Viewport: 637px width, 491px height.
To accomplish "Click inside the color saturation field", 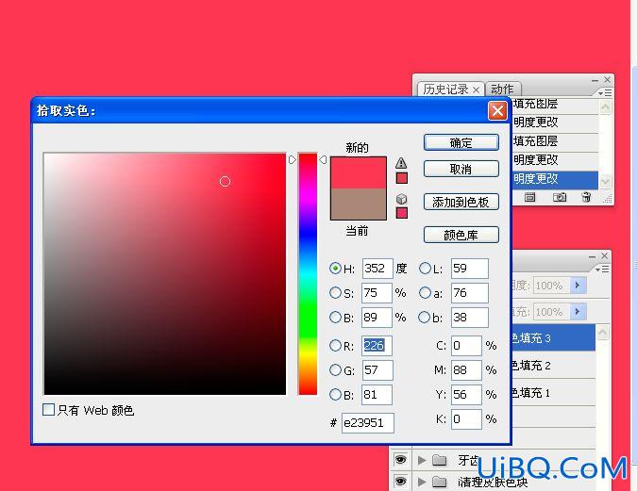I will coord(164,273).
